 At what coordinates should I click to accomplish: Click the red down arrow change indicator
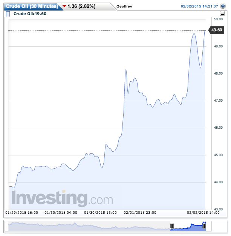pyautogui.click(x=64, y=6)
